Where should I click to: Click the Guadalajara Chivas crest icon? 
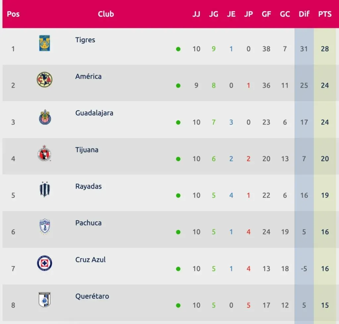click(x=45, y=117)
